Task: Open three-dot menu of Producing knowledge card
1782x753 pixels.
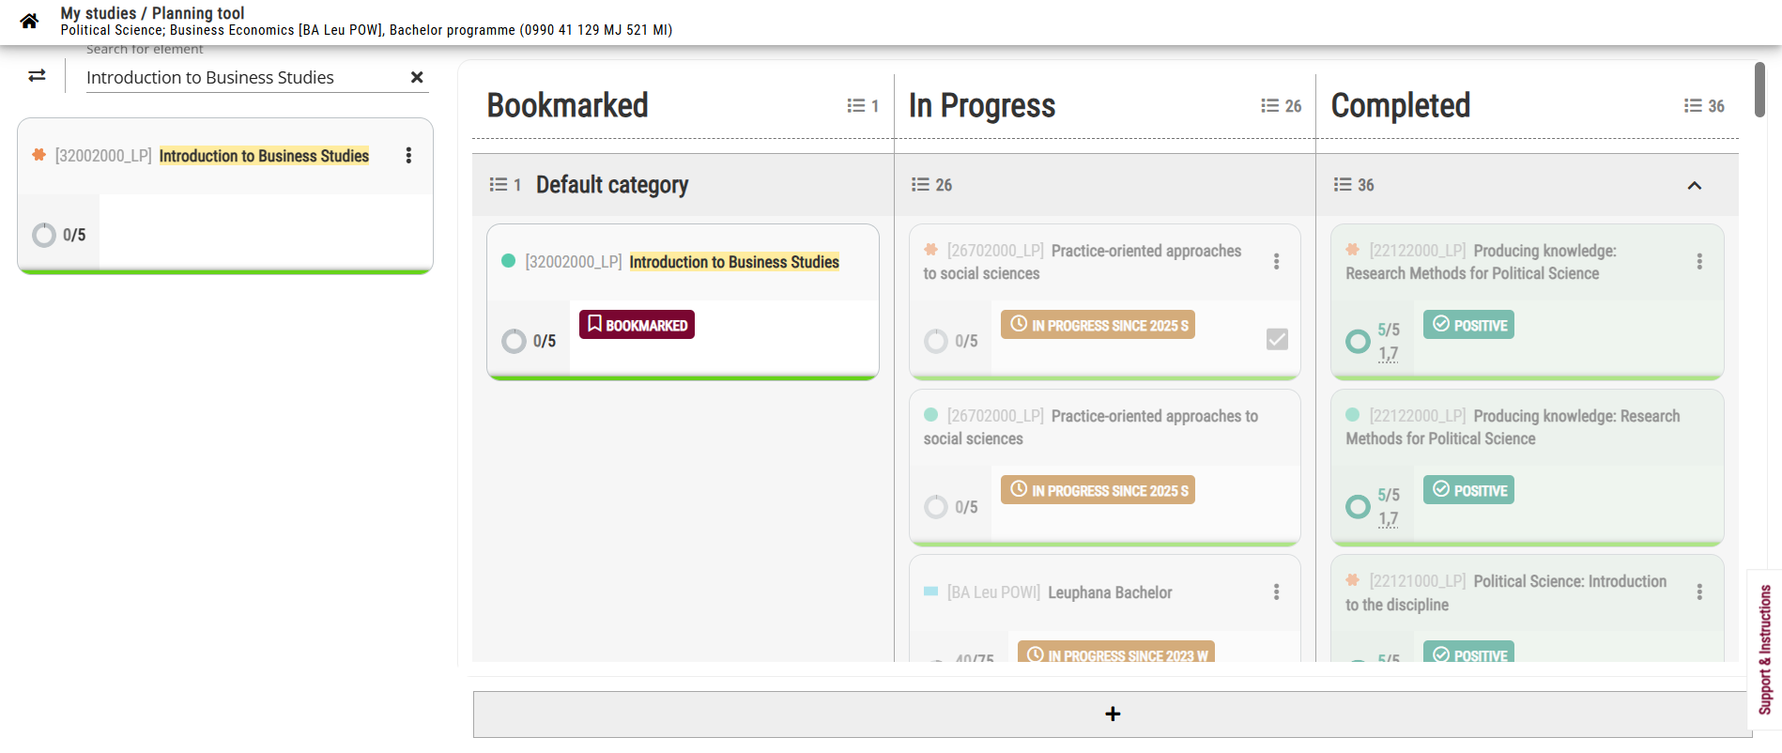Action: coord(1699,261)
